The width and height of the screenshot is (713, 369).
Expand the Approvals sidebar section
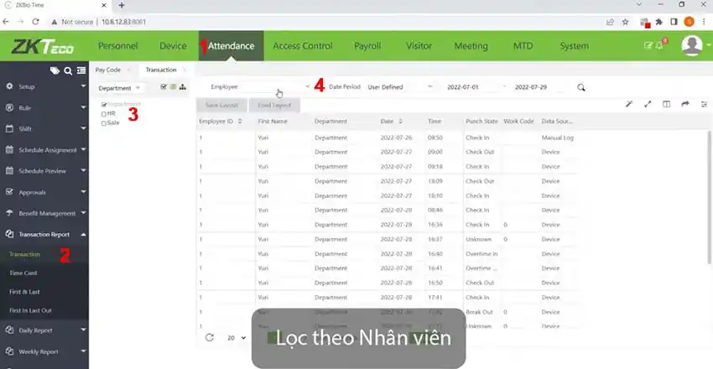[x=44, y=192]
